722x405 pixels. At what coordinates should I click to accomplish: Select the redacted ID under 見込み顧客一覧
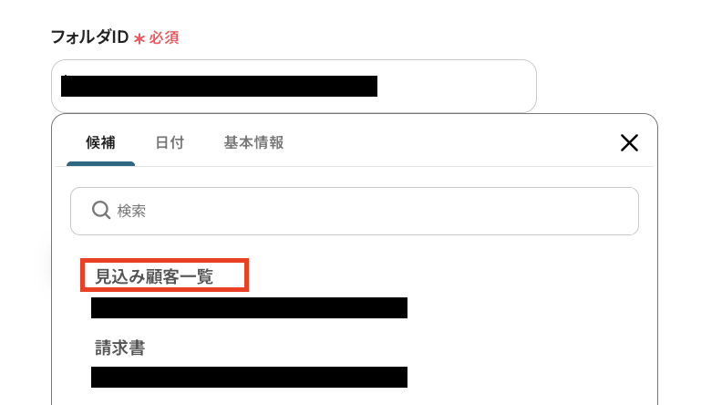[249, 307]
